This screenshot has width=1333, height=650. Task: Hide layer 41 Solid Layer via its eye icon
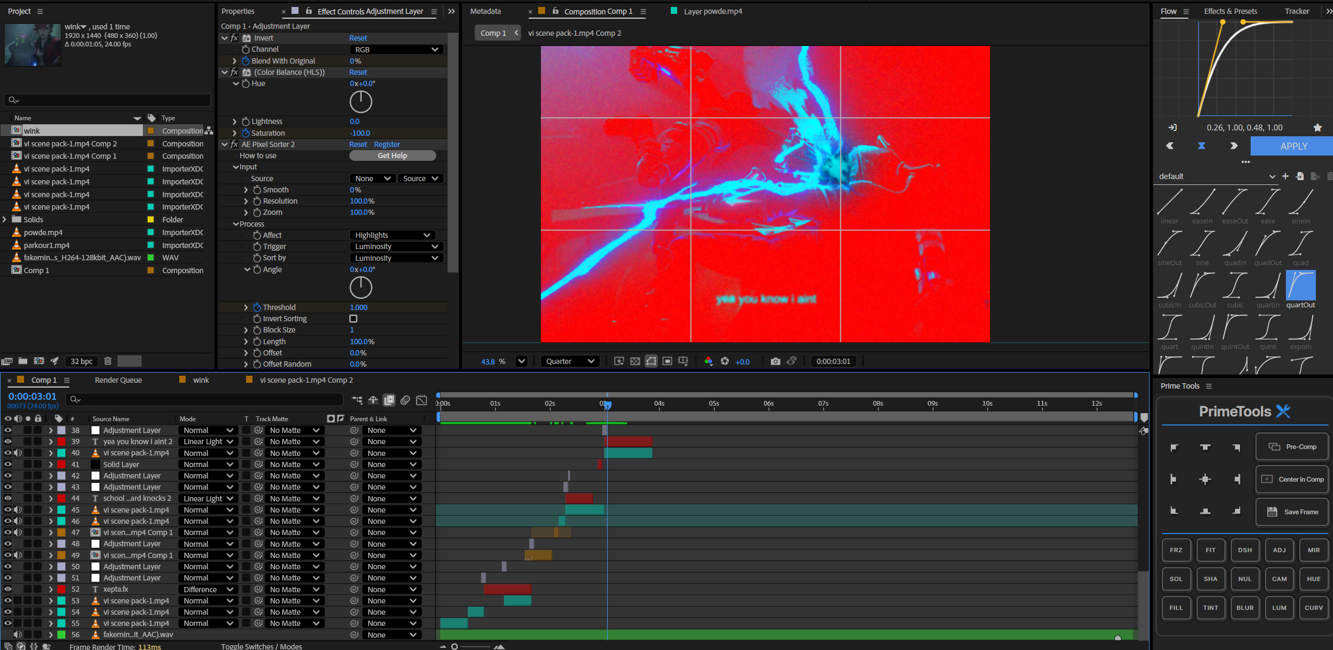click(8, 464)
